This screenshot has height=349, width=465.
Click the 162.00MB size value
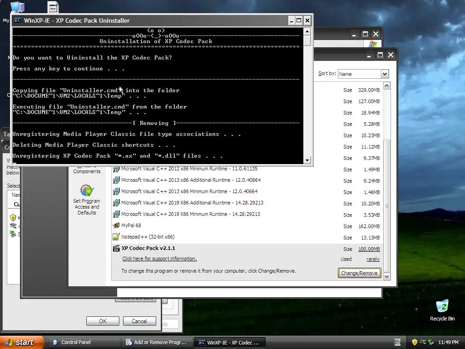369,226
